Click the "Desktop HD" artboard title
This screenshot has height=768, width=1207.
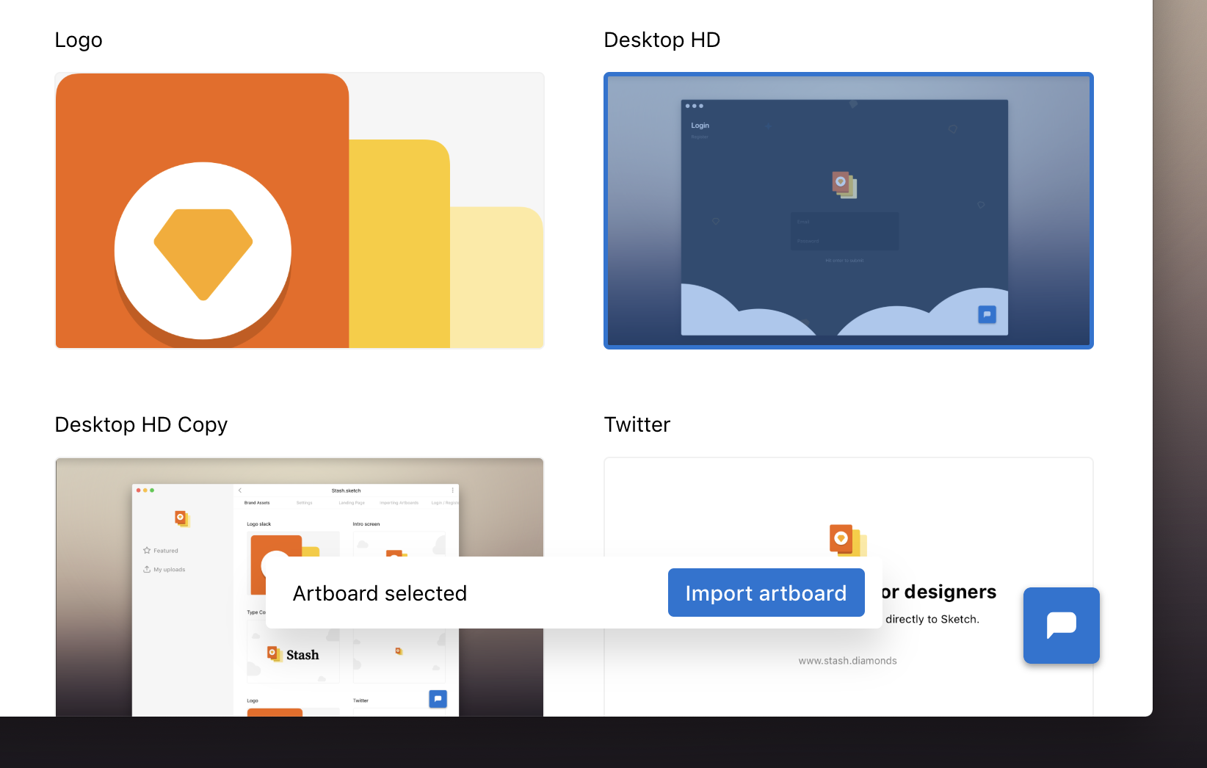[x=662, y=40]
